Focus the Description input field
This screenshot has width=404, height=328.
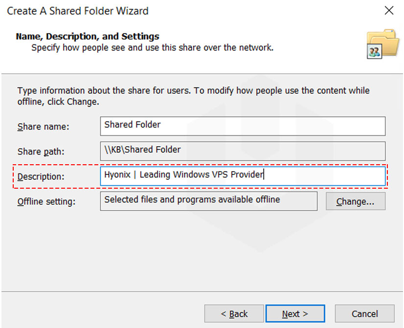click(x=243, y=176)
